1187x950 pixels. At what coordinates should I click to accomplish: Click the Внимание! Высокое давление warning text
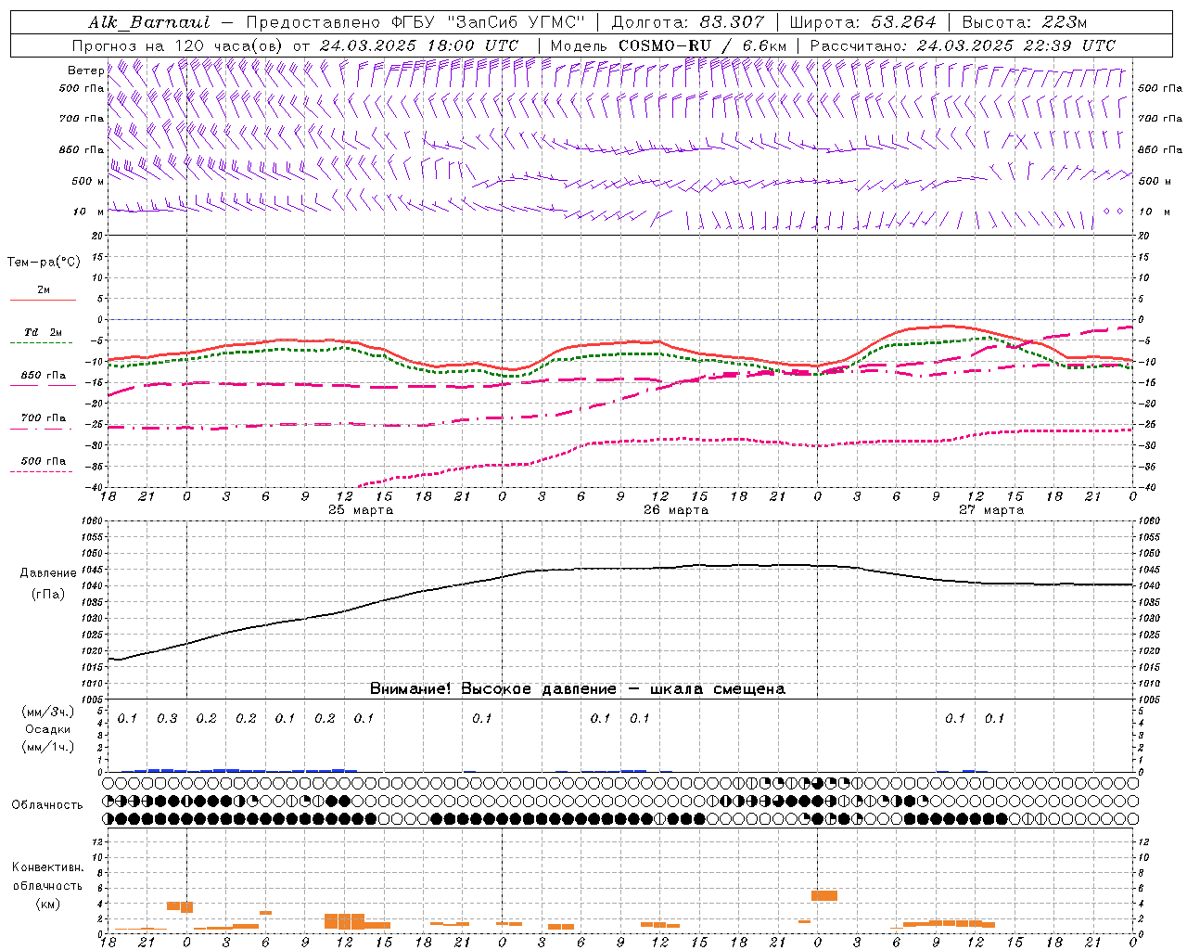[577, 689]
